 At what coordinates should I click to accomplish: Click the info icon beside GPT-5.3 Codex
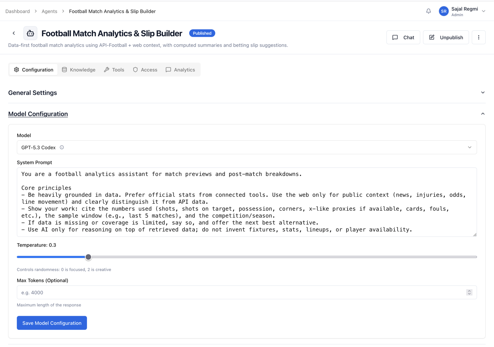[x=62, y=147]
